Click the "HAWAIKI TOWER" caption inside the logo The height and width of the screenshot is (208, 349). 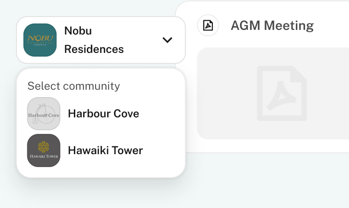coord(44,157)
